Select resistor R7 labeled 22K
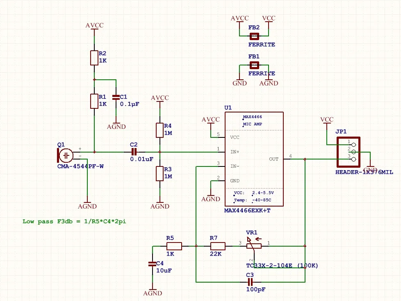401x301 pixels. coord(217,245)
